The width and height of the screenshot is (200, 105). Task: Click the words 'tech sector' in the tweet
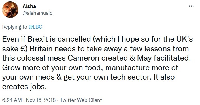tap(130, 77)
